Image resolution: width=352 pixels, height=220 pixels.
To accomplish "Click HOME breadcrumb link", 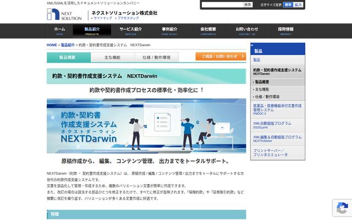I will (x=52, y=45).
